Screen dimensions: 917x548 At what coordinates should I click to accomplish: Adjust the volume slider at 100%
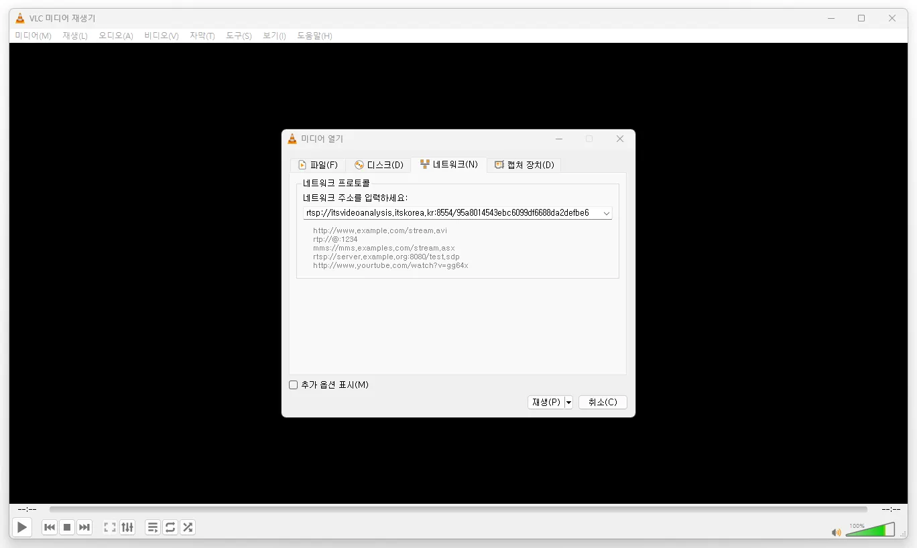(x=870, y=530)
